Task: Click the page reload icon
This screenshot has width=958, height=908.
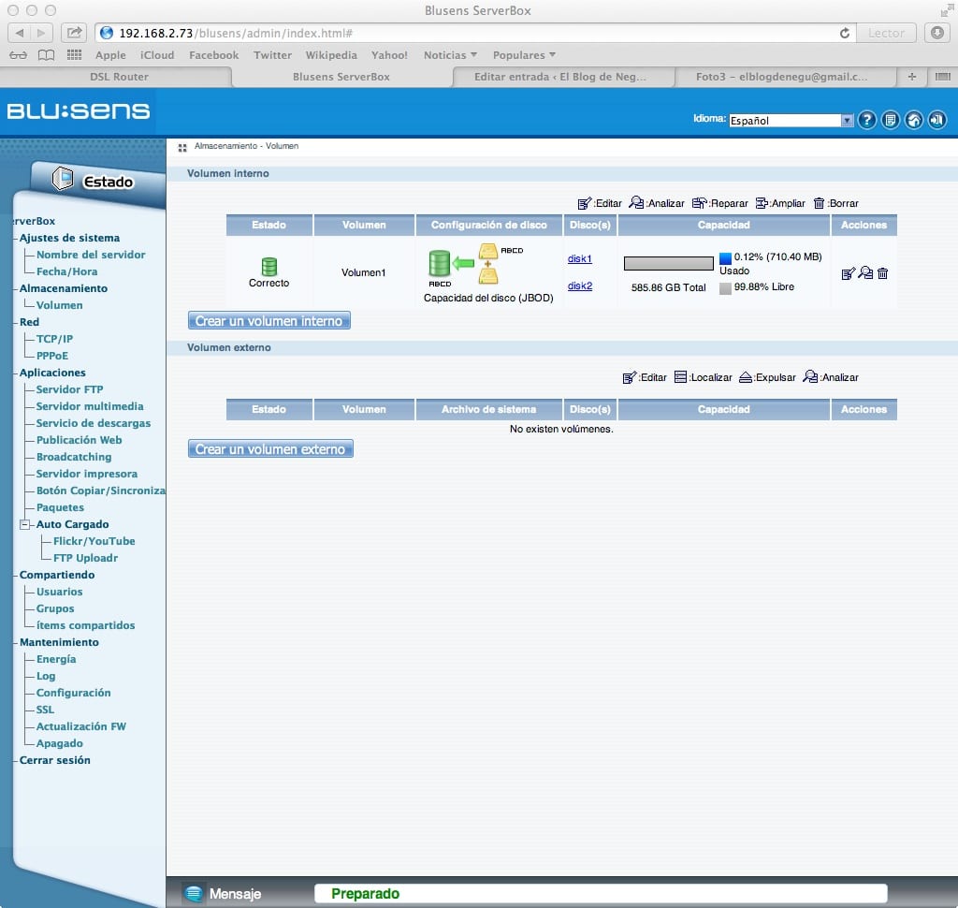Action: coord(845,33)
